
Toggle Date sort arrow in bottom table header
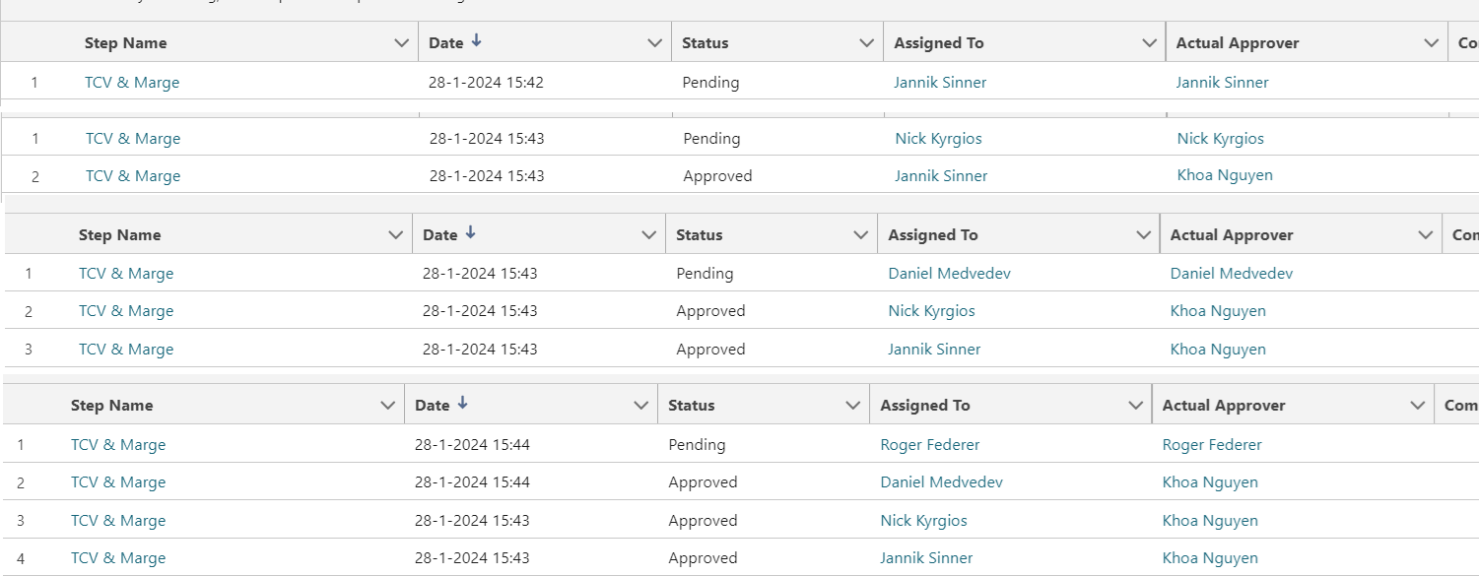pos(463,404)
